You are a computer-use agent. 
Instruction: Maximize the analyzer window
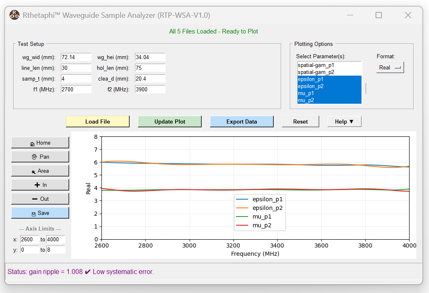(378, 15)
